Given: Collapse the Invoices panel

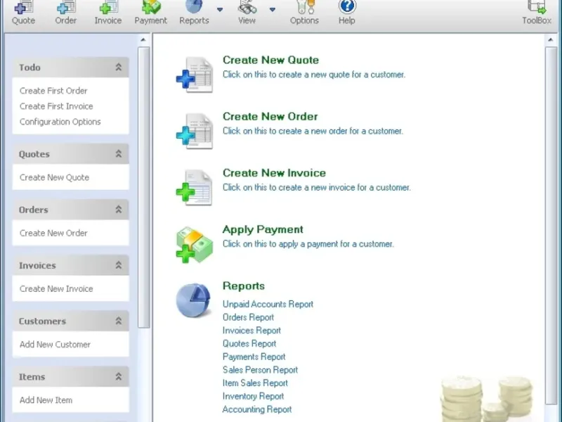Looking at the screenshot, I should click(x=118, y=265).
